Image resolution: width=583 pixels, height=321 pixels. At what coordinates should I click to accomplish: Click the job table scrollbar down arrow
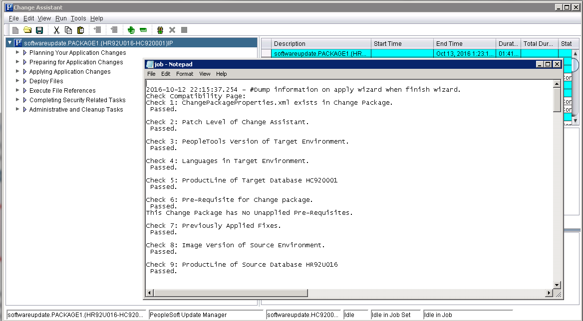(575, 121)
